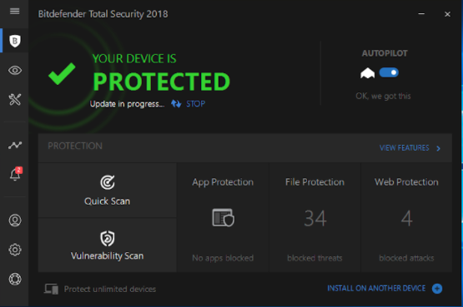Click Install on Another Device plus icon
Image resolution: width=463 pixels, height=307 pixels.
tap(437, 289)
